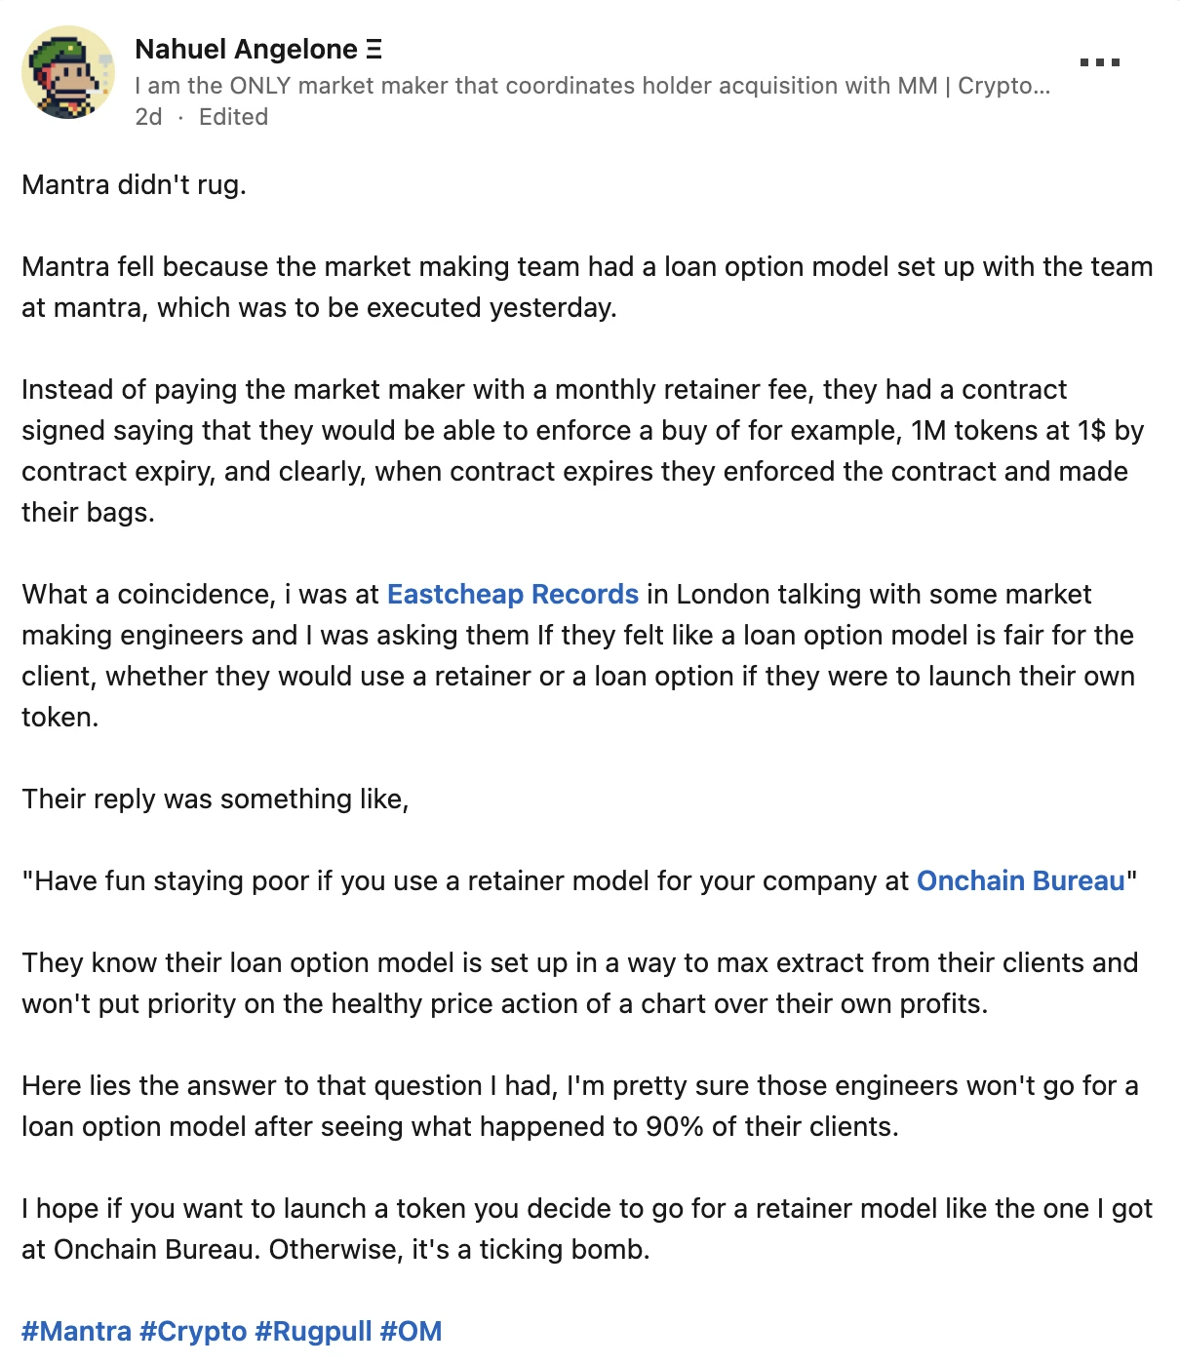Click the truncated headline ending 'Crypto…'

click(593, 86)
